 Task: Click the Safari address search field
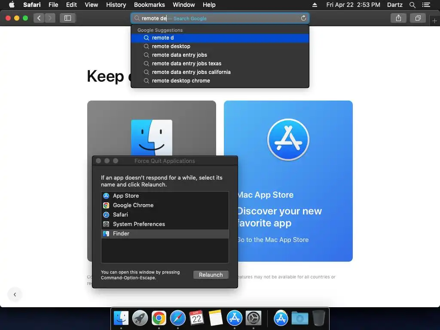point(220,18)
